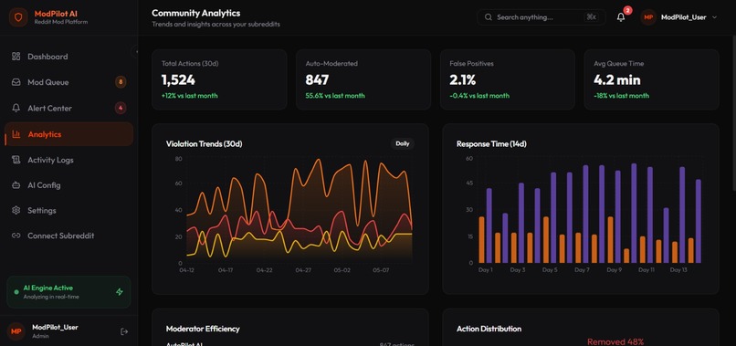Open the Mod Queue menu item
Viewport: 736px width, 346px height.
click(x=69, y=82)
